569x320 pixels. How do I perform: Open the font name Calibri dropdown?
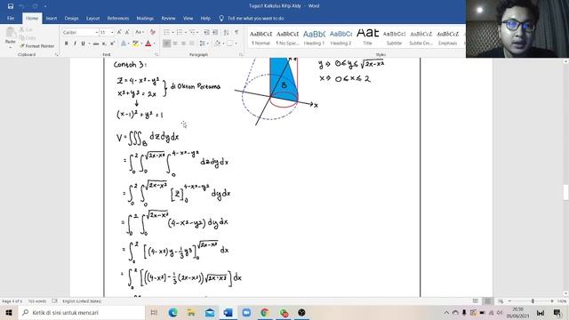pos(97,32)
